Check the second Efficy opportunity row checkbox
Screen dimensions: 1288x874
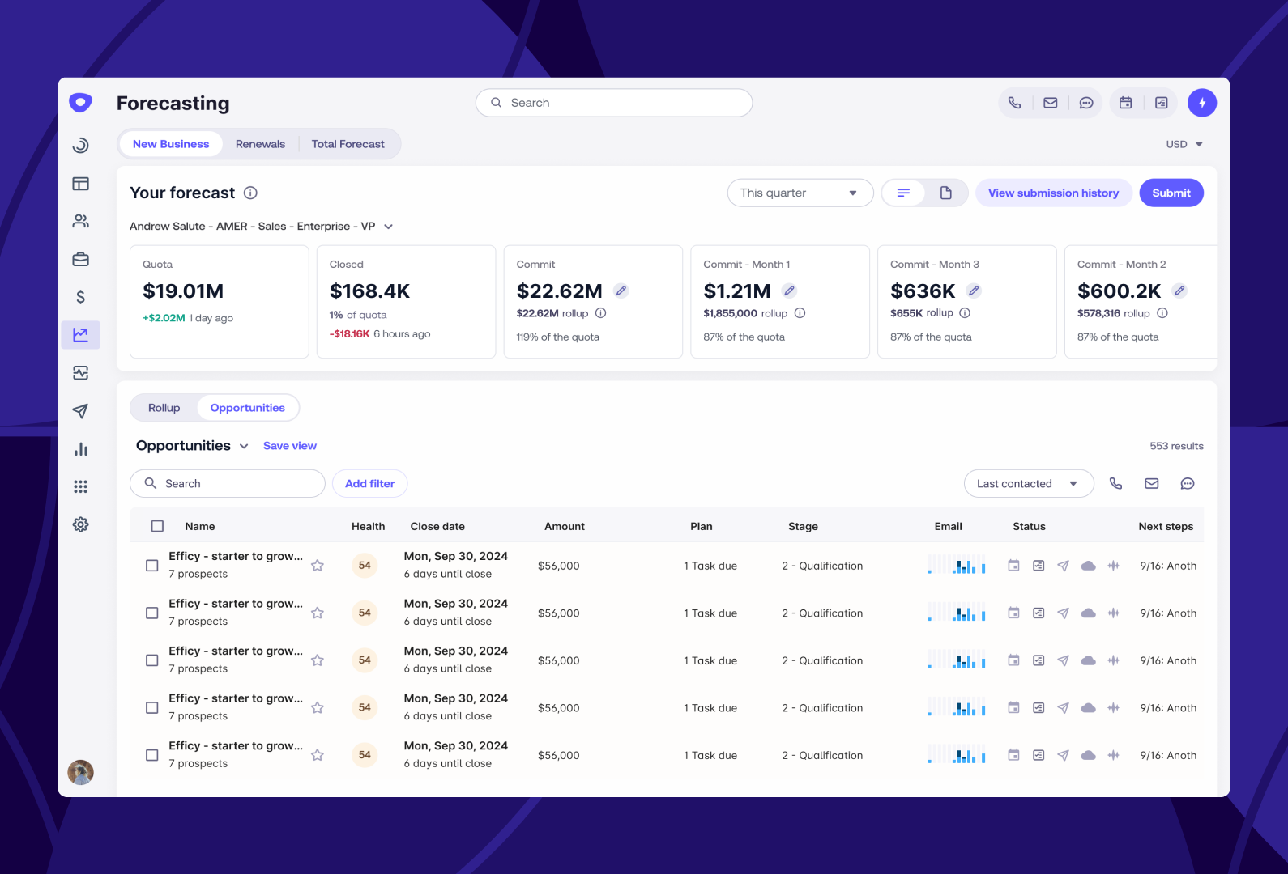pos(151,613)
